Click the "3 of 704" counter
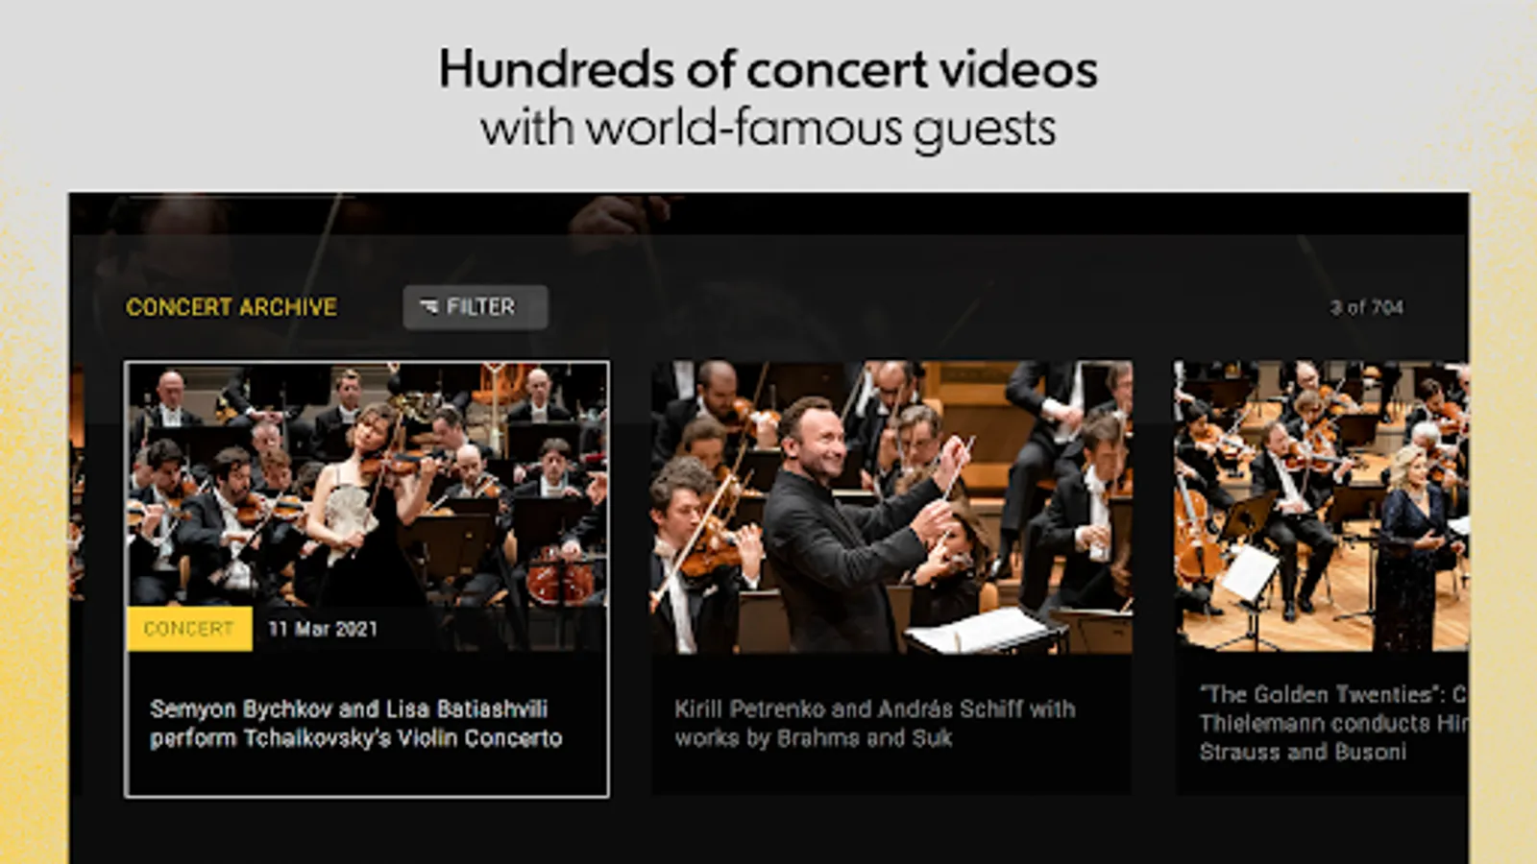 1366,307
